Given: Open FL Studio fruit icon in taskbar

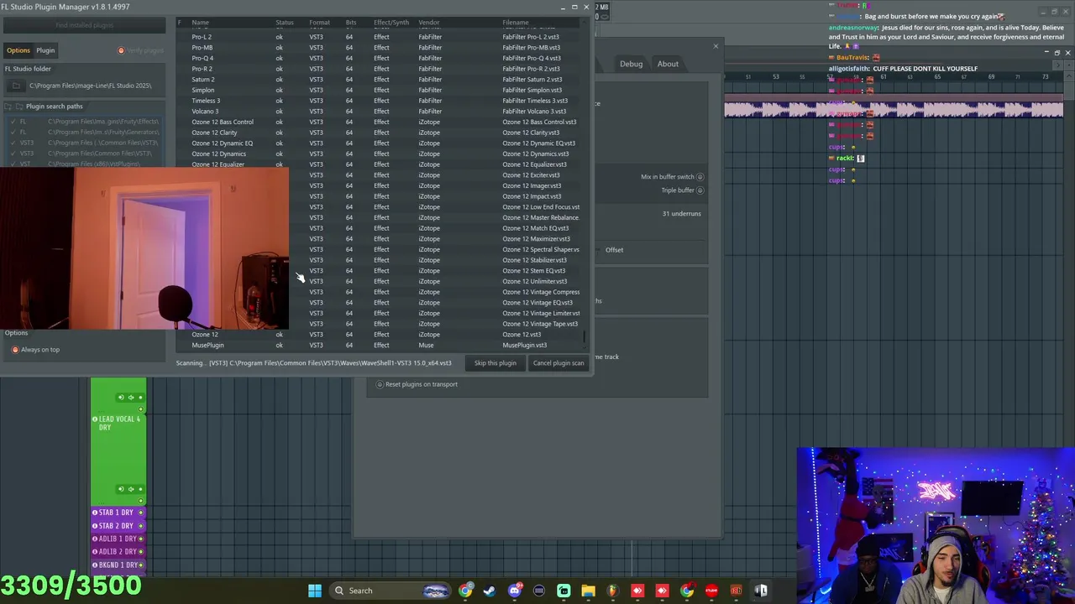Looking at the screenshot, I should pyautogui.click(x=613, y=591).
